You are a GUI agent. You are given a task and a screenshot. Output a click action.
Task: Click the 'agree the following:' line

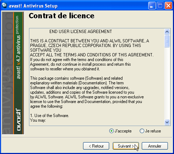(x=47, y=106)
